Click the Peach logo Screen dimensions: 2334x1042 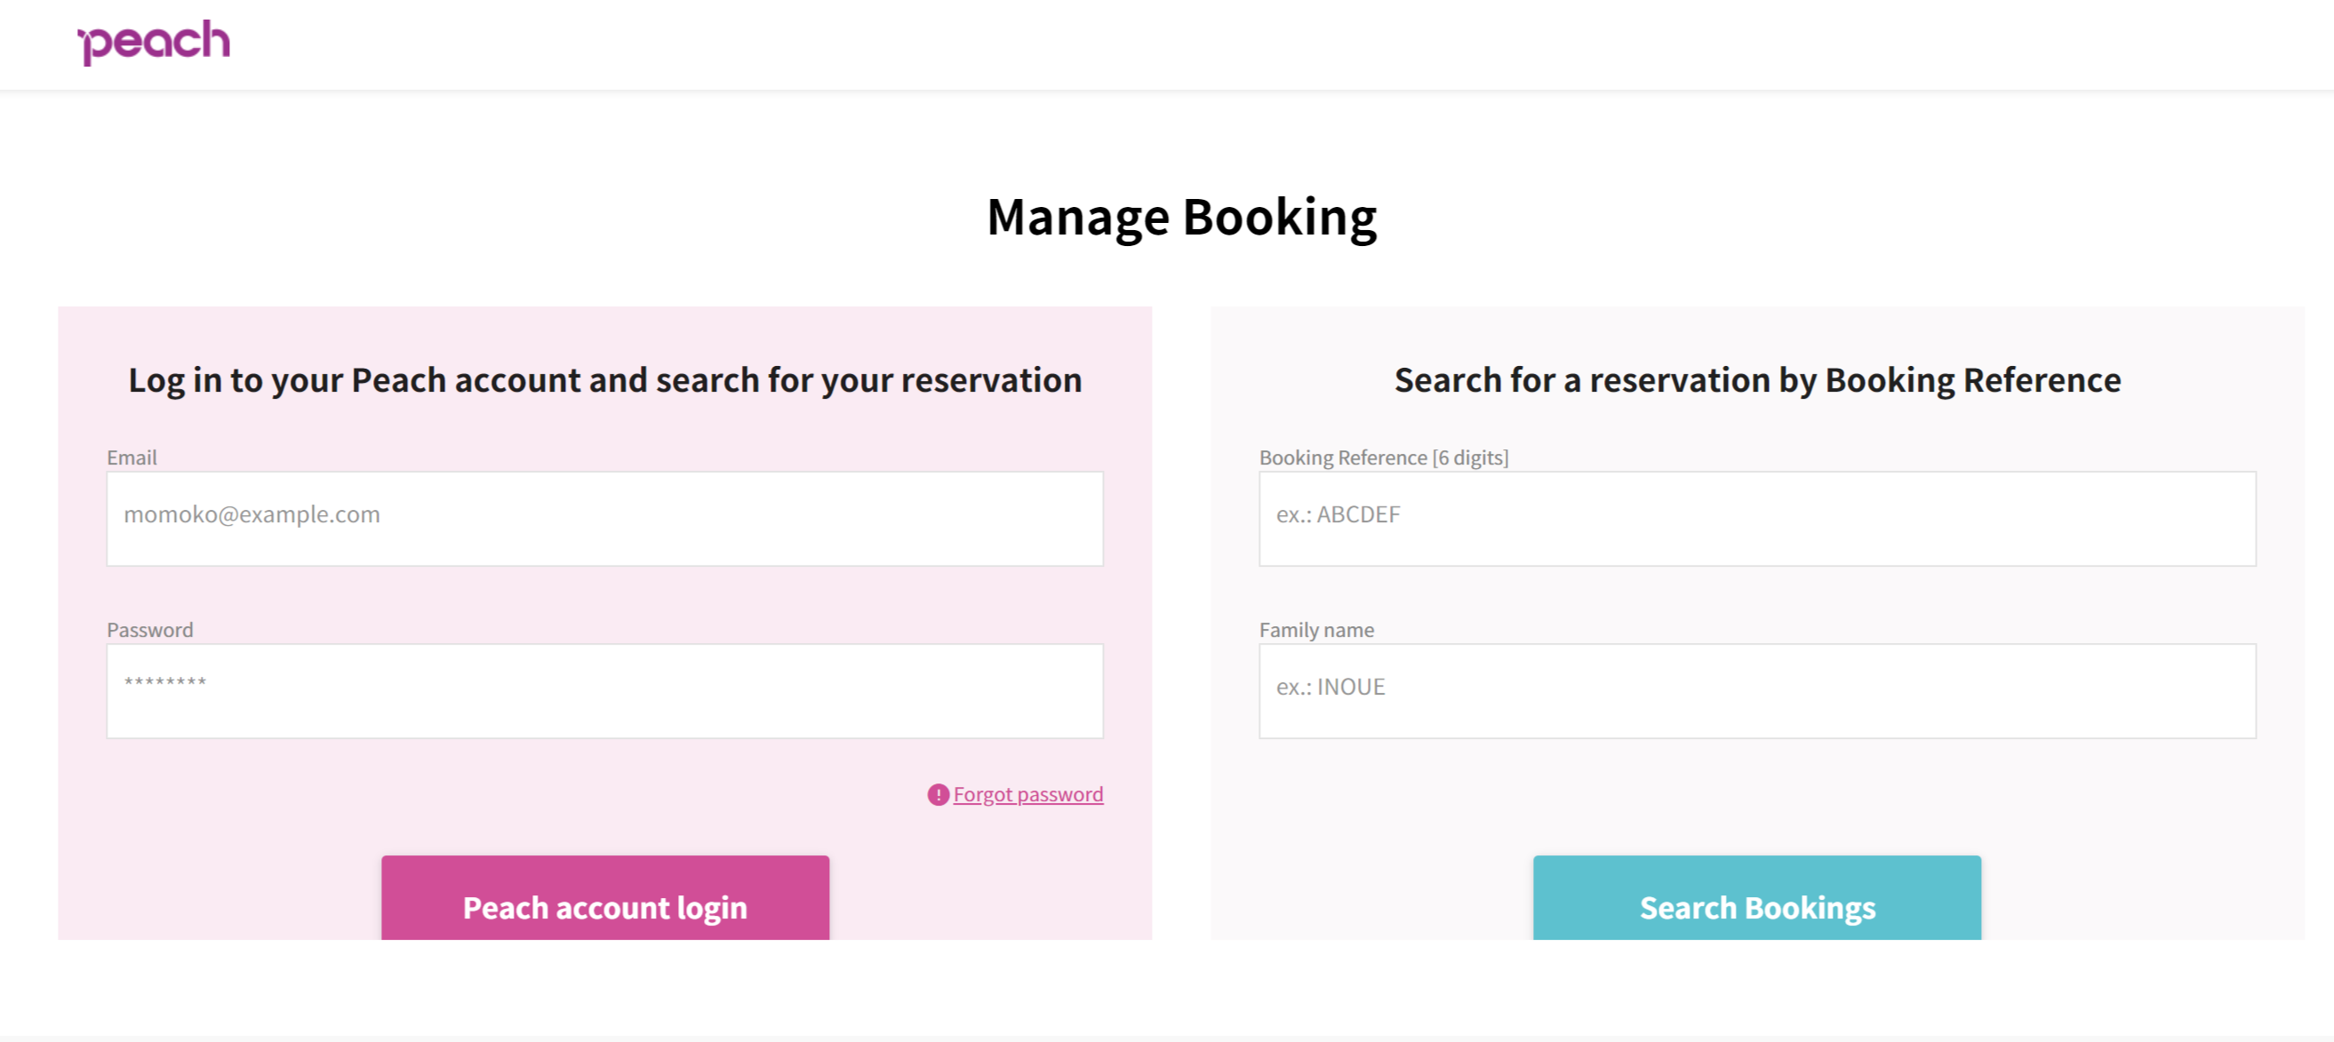153,42
